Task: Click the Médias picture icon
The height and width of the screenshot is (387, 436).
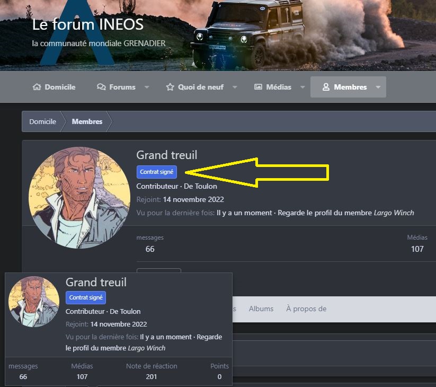Action: coord(258,87)
